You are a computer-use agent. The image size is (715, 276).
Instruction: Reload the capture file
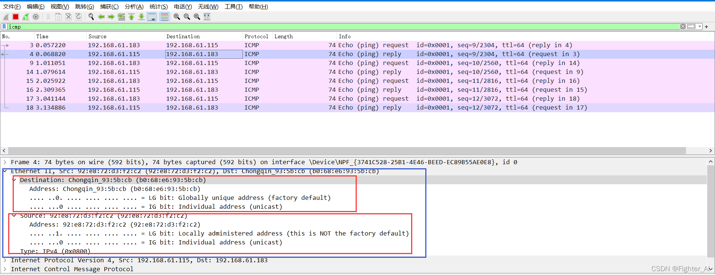79,17
